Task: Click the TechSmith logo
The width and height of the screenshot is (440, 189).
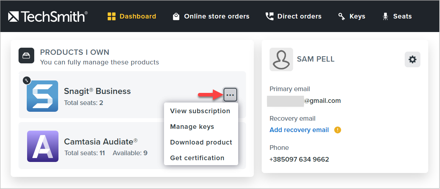Action: point(48,16)
